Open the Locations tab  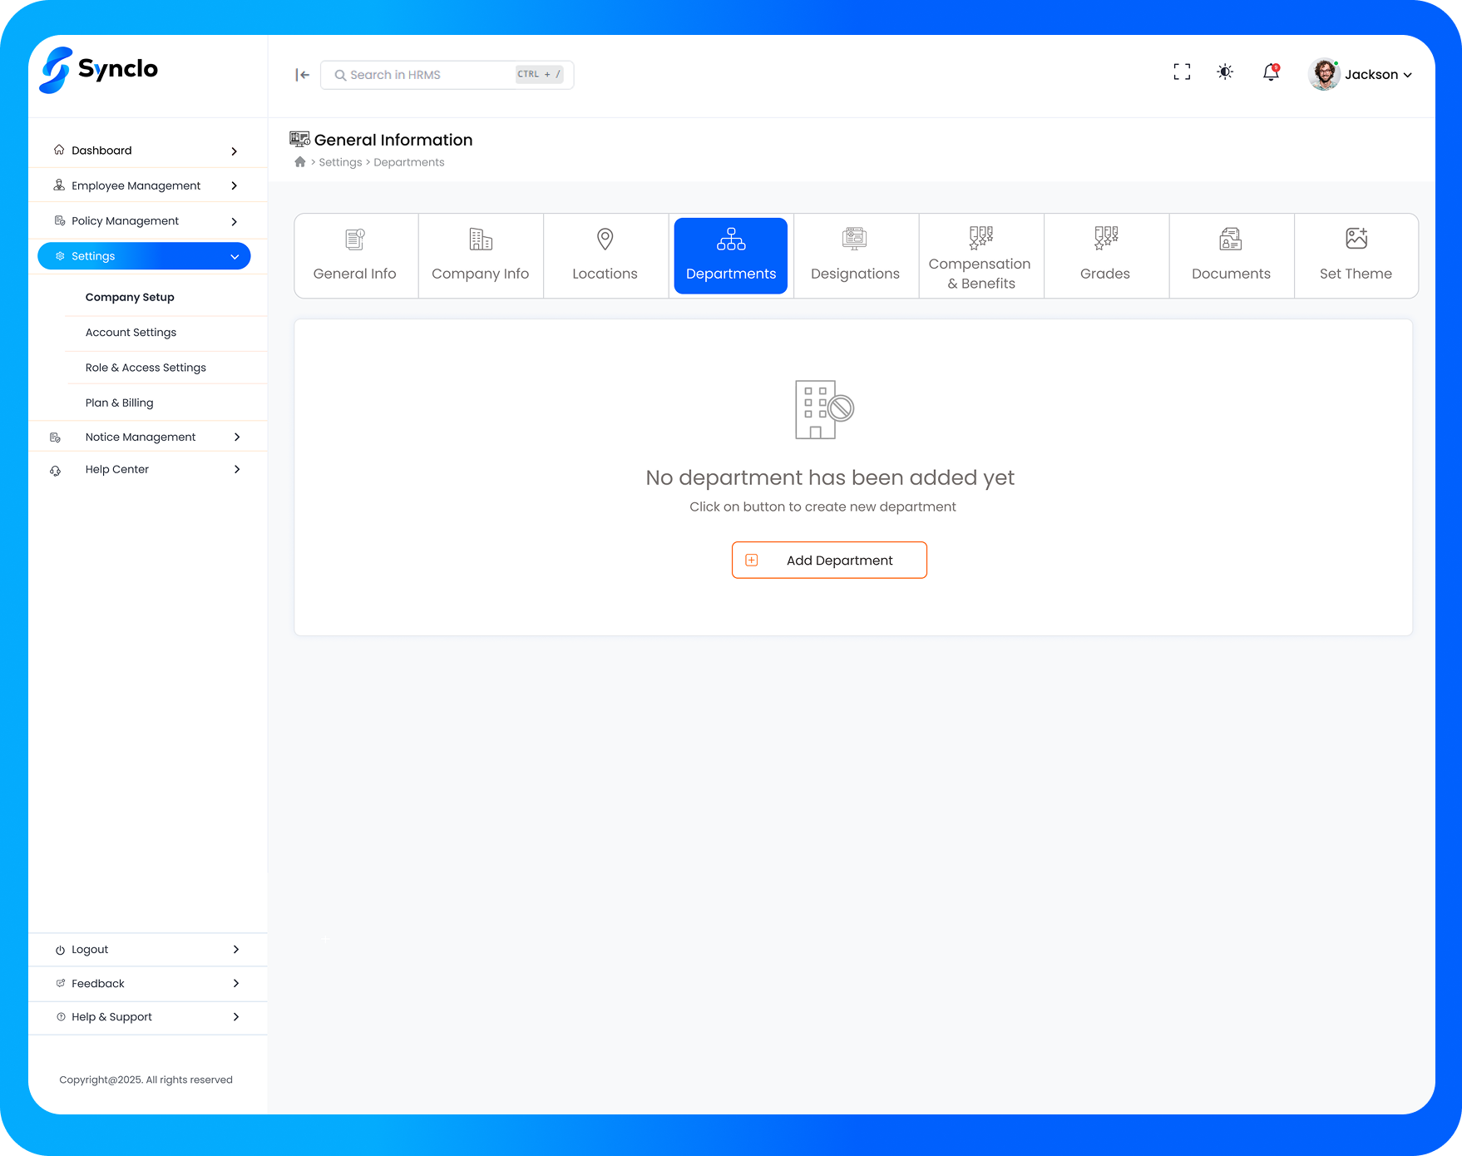[605, 256]
